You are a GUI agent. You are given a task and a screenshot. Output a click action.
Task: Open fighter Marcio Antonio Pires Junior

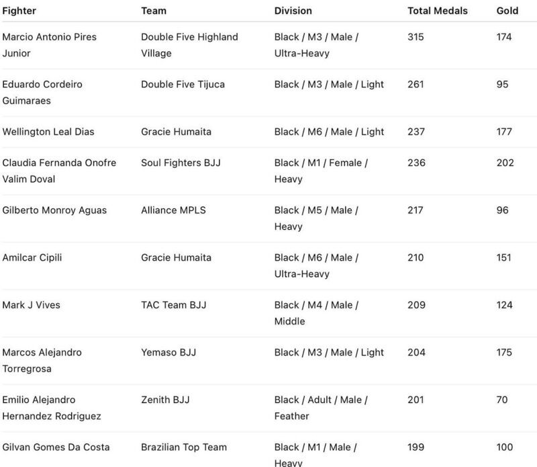pos(49,45)
